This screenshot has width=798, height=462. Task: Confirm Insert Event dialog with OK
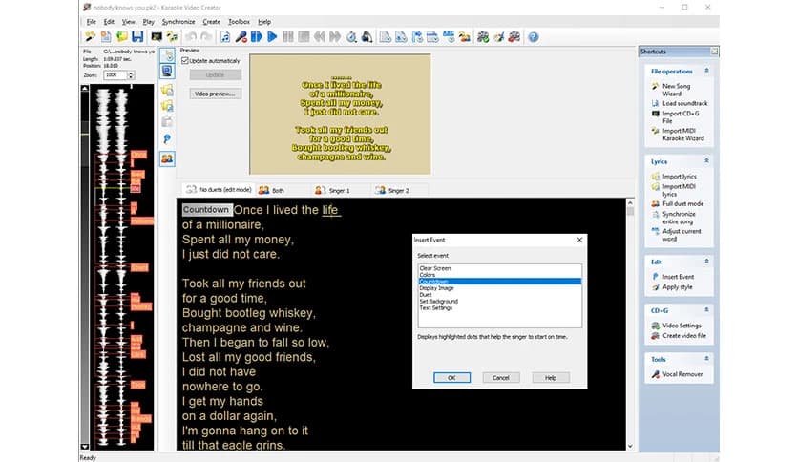451,378
